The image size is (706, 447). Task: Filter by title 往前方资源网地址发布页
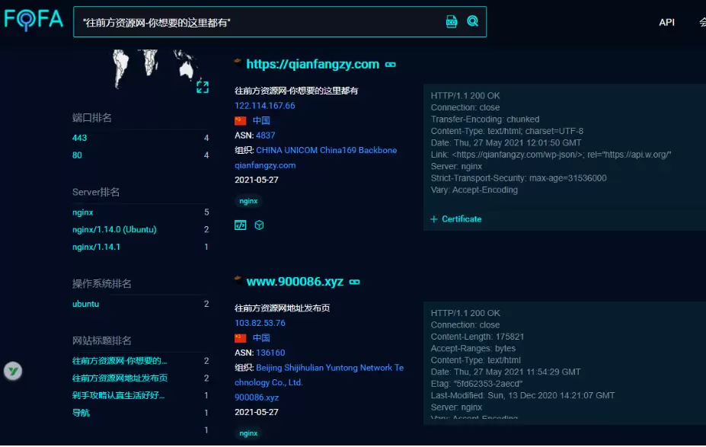(x=120, y=378)
